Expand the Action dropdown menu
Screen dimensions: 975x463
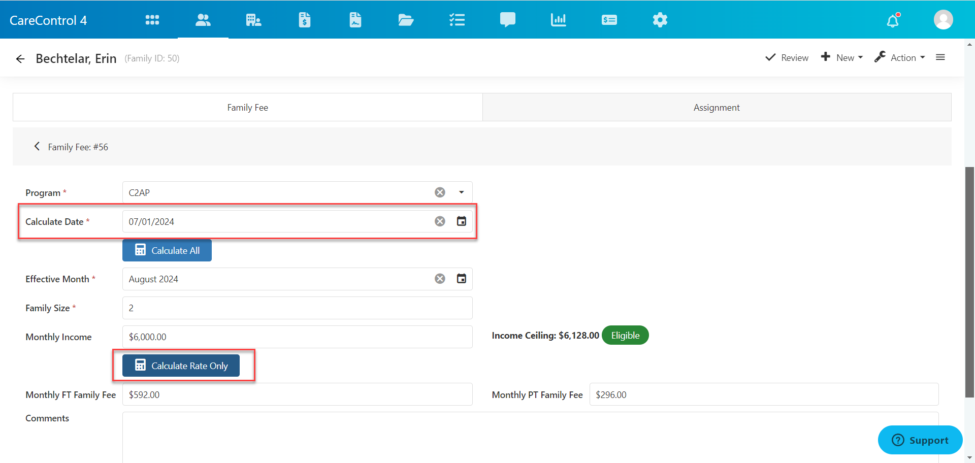click(900, 58)
